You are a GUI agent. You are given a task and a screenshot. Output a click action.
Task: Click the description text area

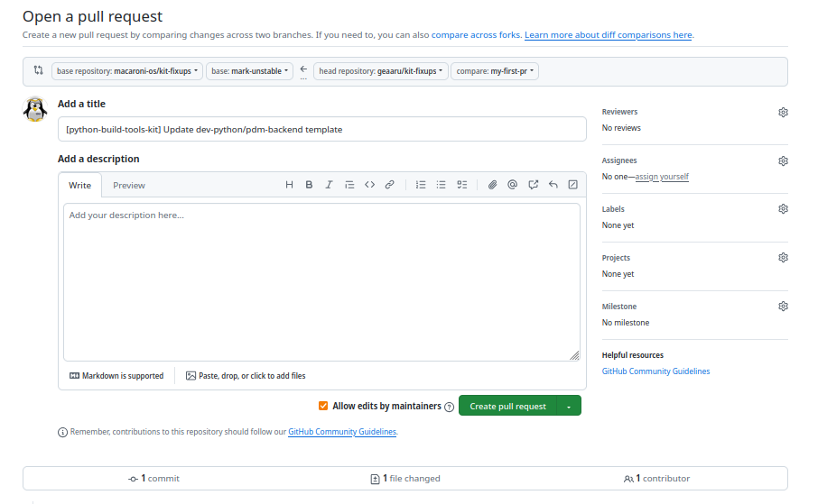[x=322, y=282]
